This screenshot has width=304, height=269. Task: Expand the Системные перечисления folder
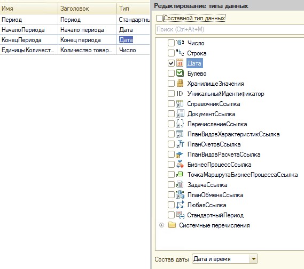pos(161,225)
